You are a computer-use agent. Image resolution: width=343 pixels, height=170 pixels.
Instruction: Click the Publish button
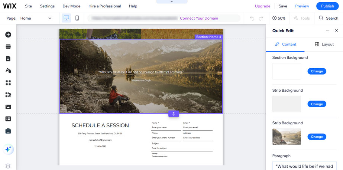[x=327, y=6]
